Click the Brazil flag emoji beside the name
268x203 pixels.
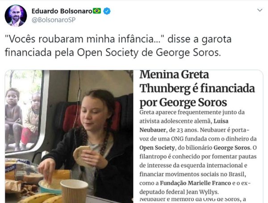coord(97,11)
